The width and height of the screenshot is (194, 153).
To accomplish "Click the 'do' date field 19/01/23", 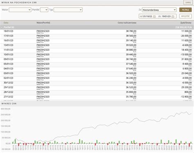I will 166,16.
